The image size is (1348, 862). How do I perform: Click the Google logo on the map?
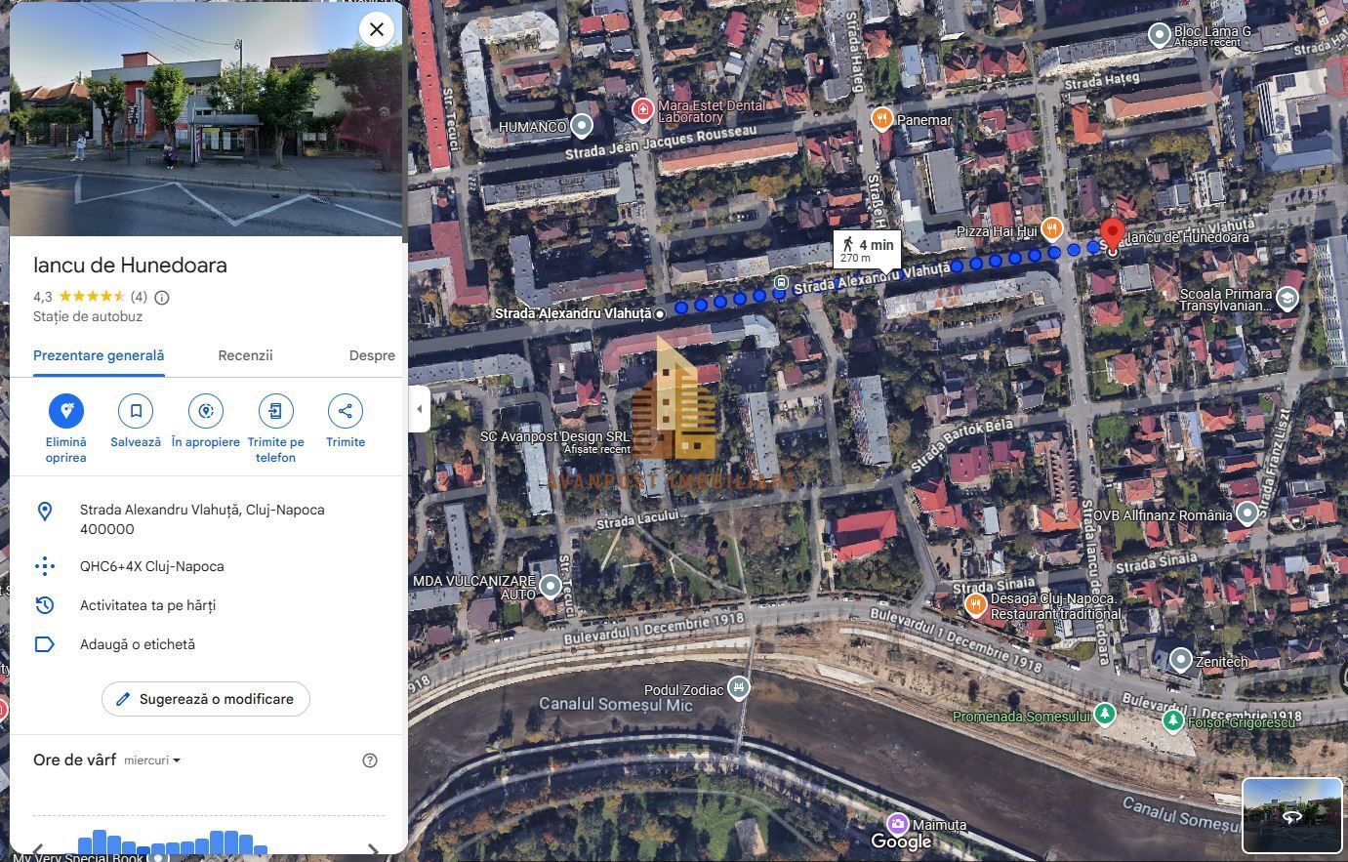pos(900,841)
